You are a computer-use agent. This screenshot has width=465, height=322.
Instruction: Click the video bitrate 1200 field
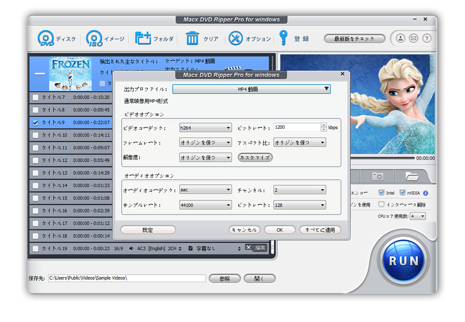[297, 127]
